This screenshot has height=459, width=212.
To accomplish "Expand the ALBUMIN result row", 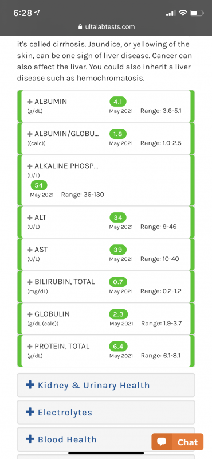I will tap(106, 106).
